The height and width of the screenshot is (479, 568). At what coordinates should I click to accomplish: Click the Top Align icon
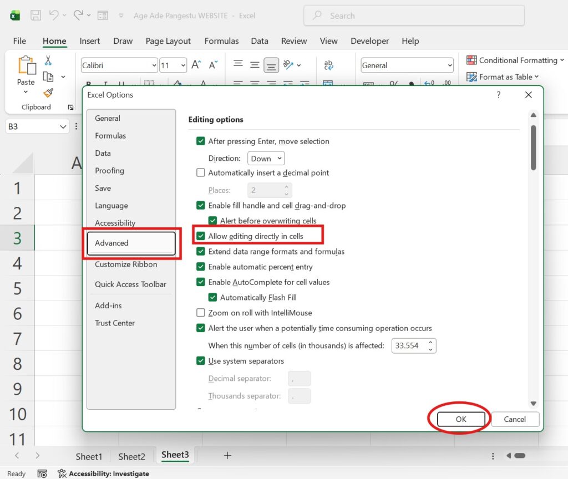point(238,64)
